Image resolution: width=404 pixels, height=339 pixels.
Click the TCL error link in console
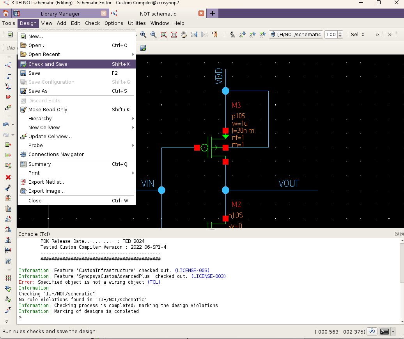point(154,282)
